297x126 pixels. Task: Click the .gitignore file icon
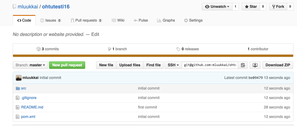tap(17, 98)
